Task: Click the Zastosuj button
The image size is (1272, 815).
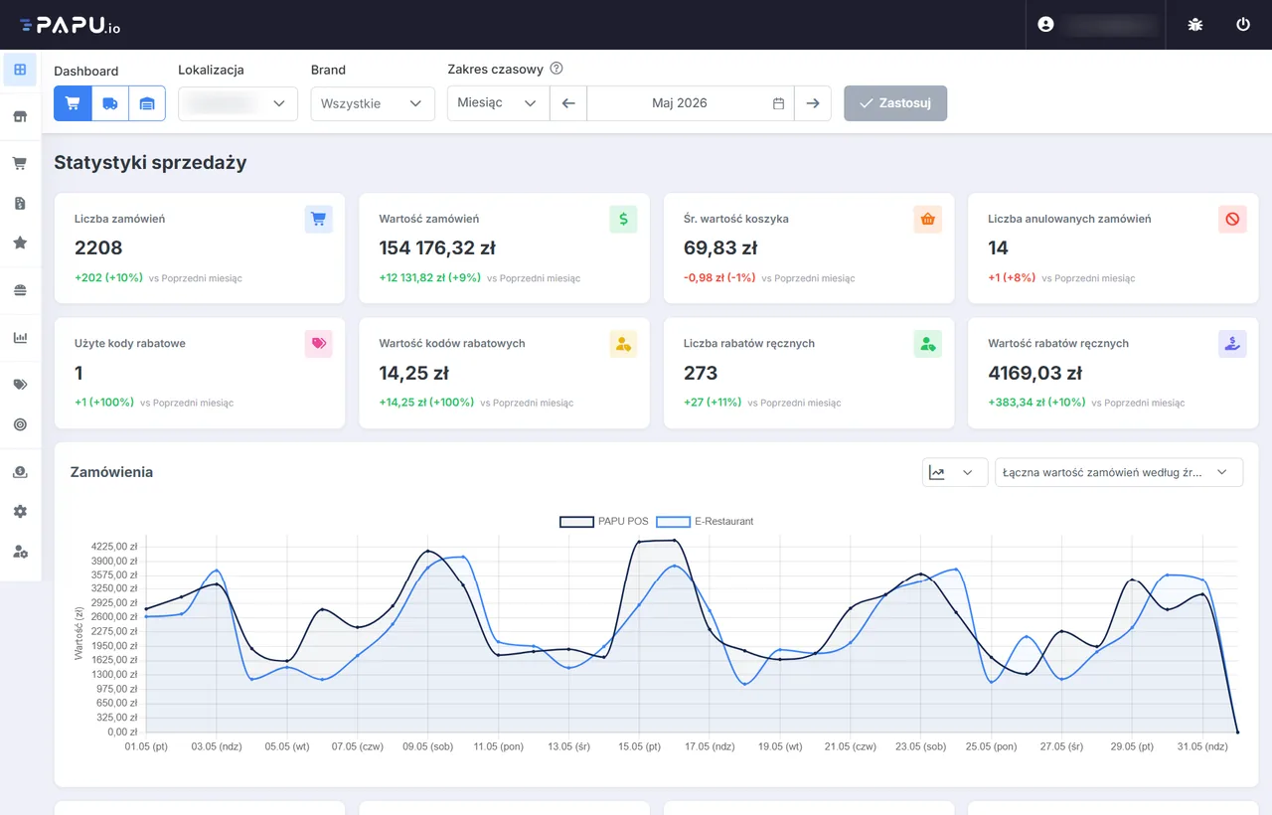Action: (895, 103)
